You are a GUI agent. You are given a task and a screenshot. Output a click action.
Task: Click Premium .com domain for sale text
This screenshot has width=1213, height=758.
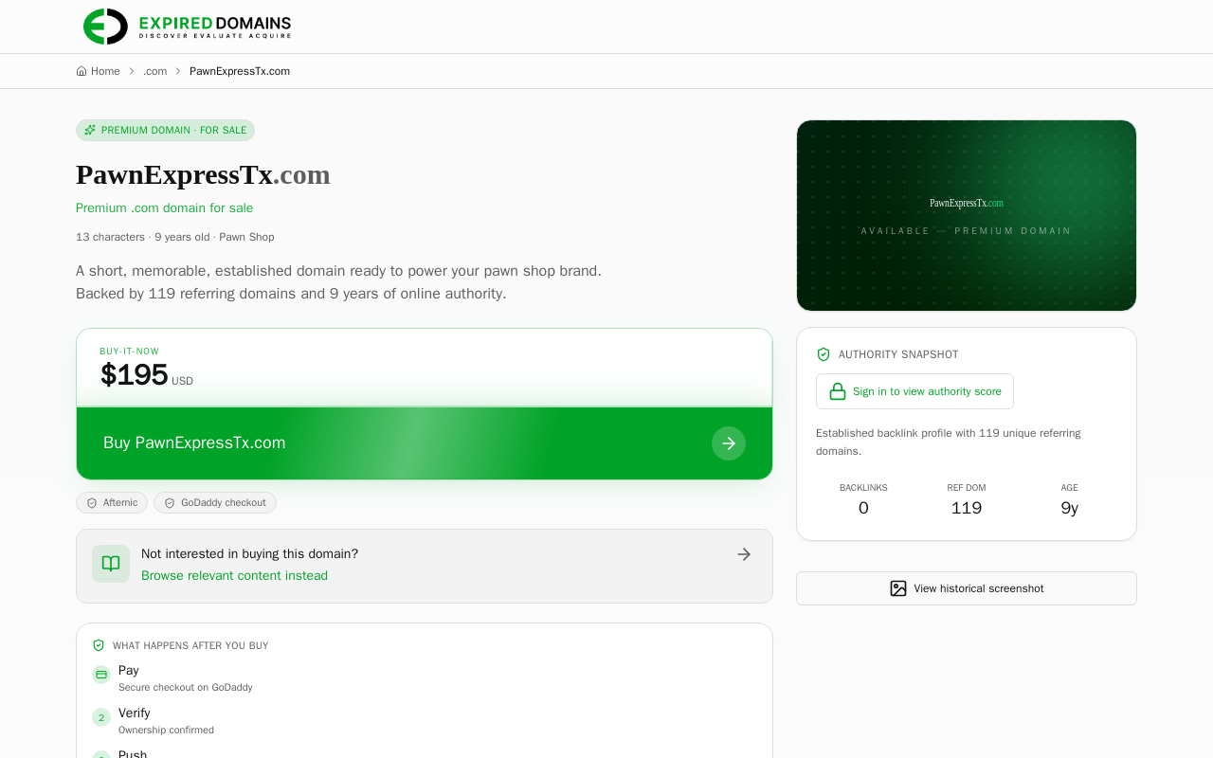(x=165, y=208)
